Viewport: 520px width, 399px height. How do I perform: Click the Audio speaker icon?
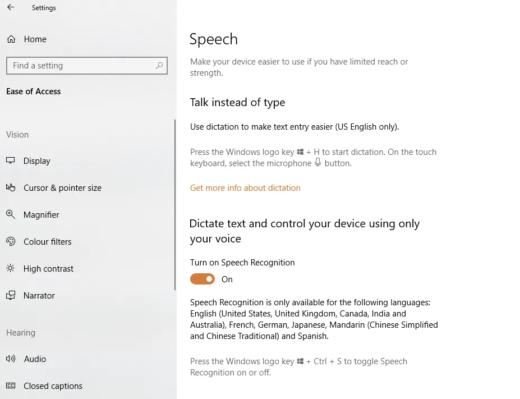(11, 359)
